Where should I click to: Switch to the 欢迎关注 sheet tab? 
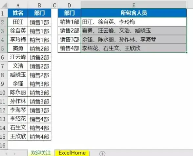pos(41,153)
